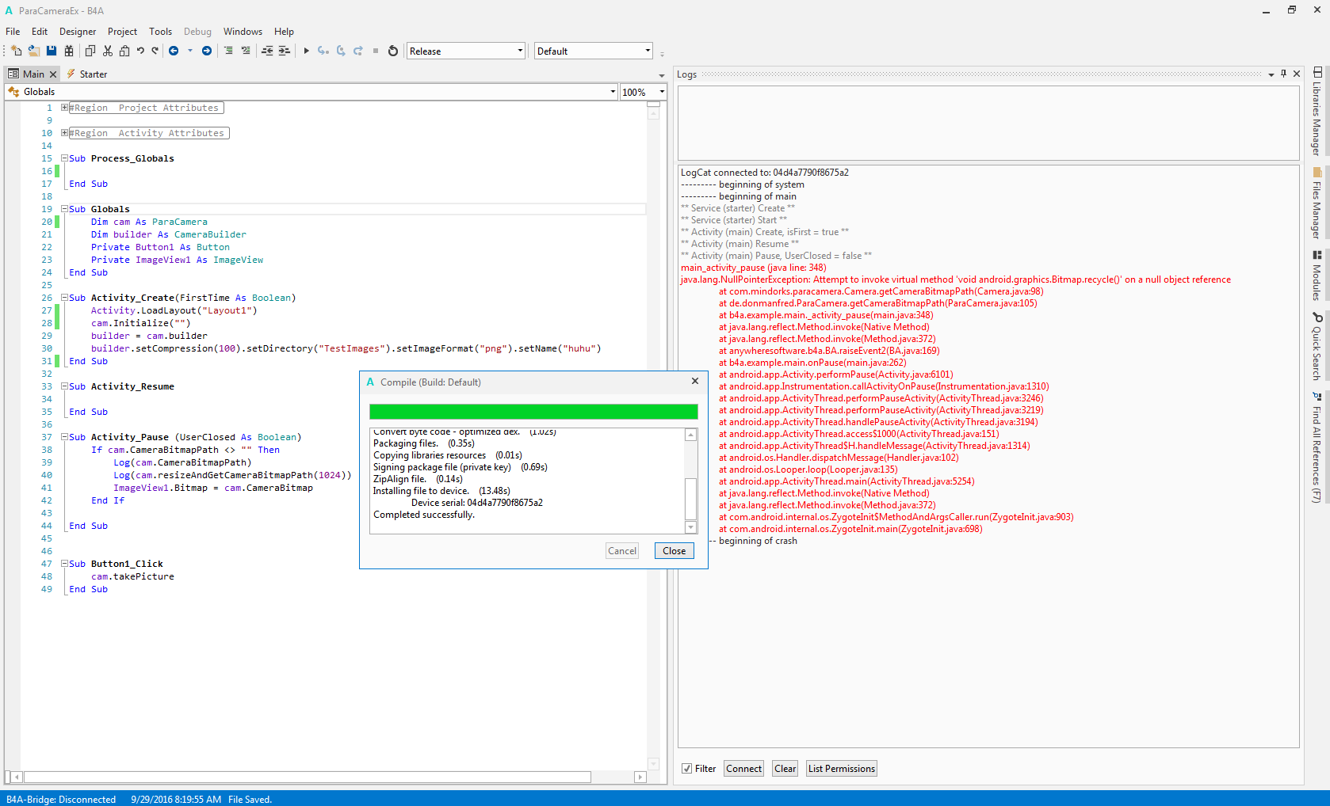The image size is (1330, 806).
Task: Click the Copy toolbar icon
Action: pos(90,51)
